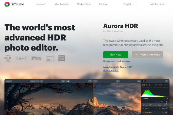Toggle the adjustments sliders panel icon
The width and height of the screenshot is (173, 115).
[x=144, y=81]
